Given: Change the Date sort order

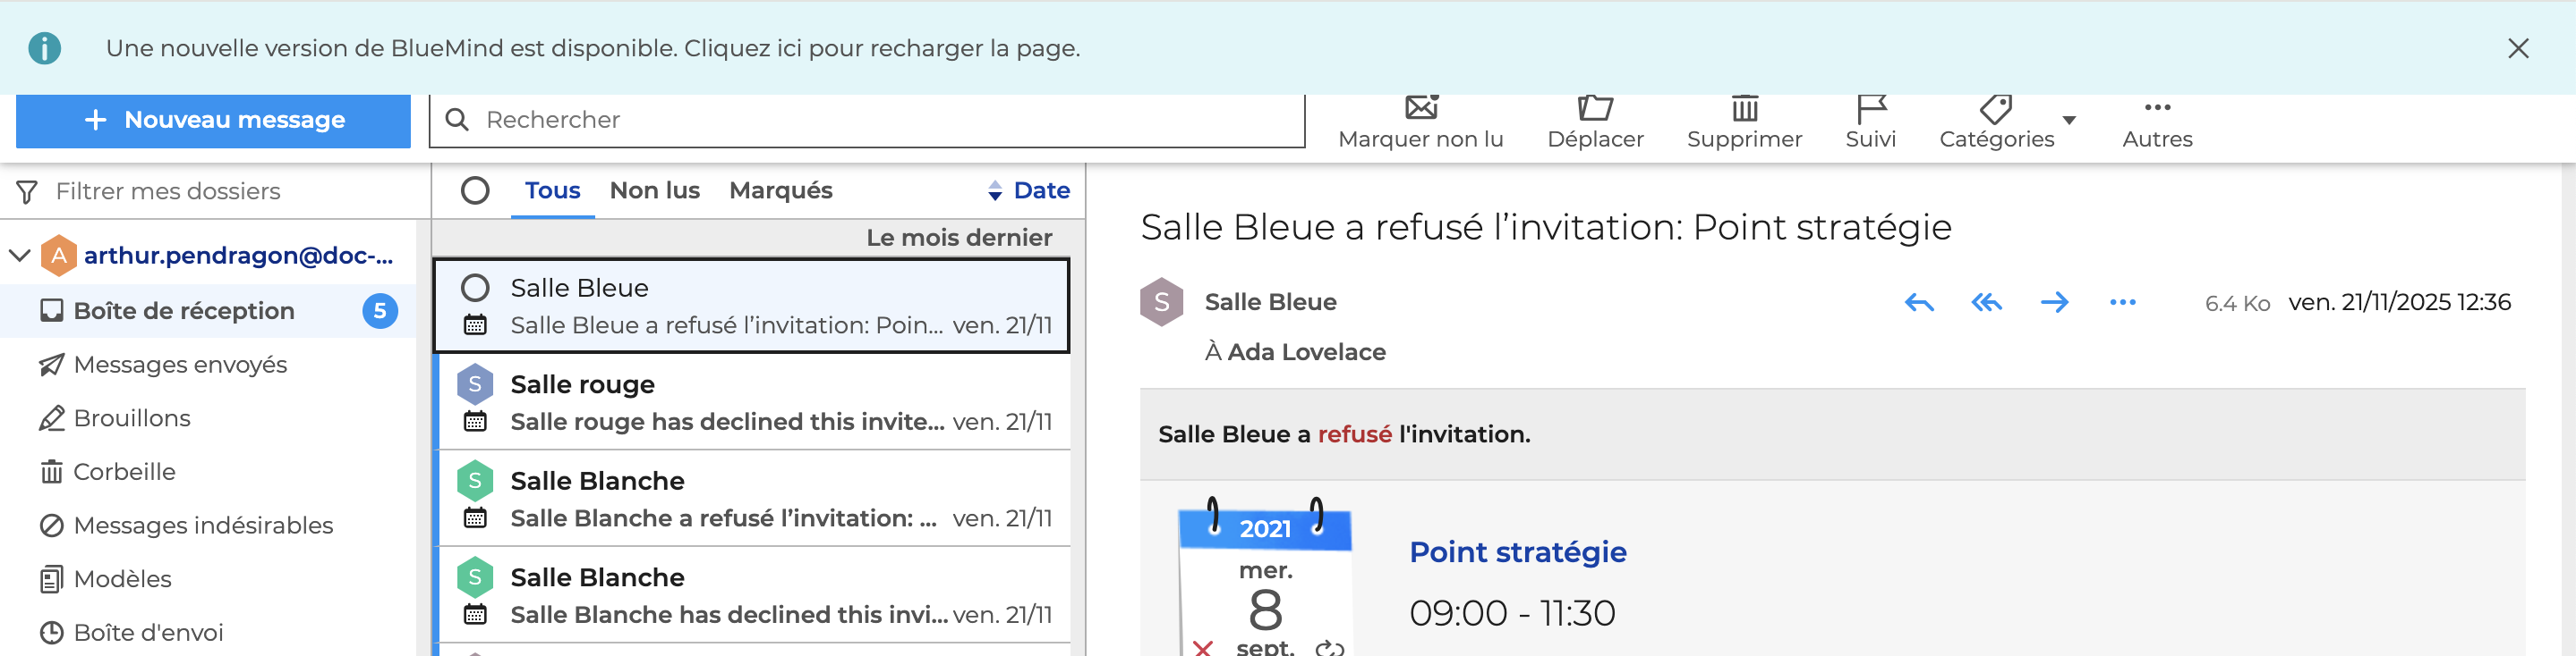Looking at the screenshot, I should pos(1028,190).
